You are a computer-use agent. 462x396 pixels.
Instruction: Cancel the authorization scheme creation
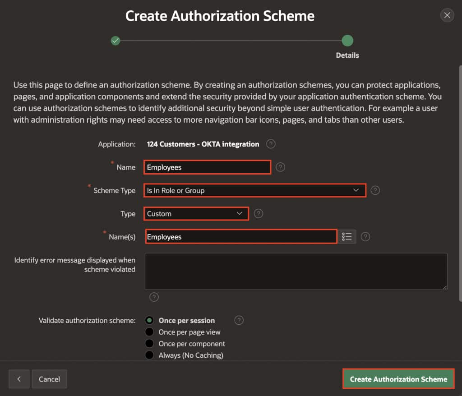pyautogui.click(x=49, y=379)
